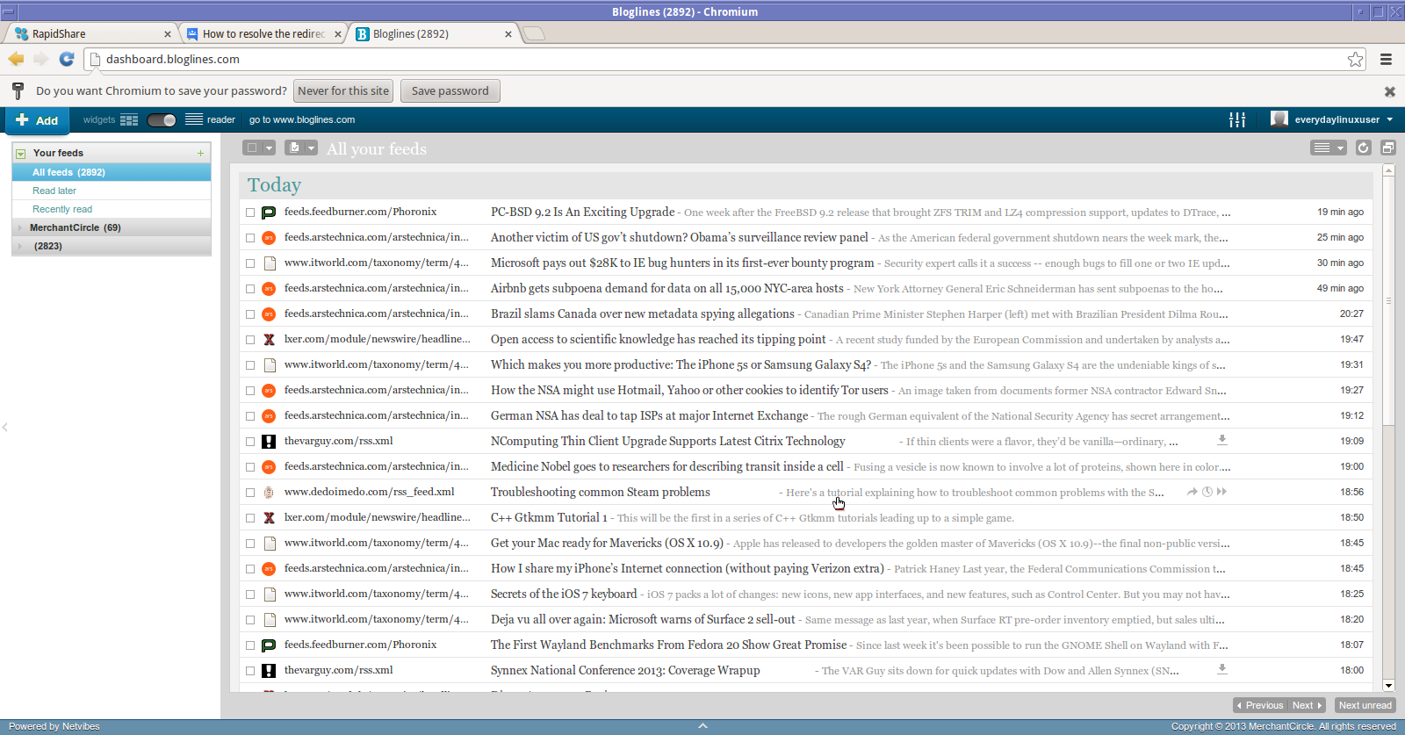
Task: Open the Recently read list
Action: pyautogui.click(x=62, y=209)
